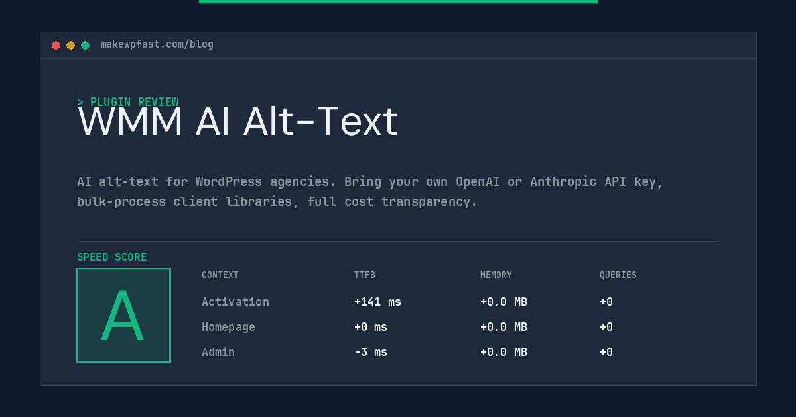796x417 pixels.
Task: Click the '+0 ms' Homepage TTFB value
Action: pos(371,327)
